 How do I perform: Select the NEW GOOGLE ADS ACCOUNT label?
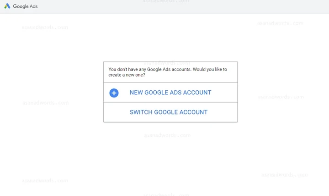click(x=170, y=93)
